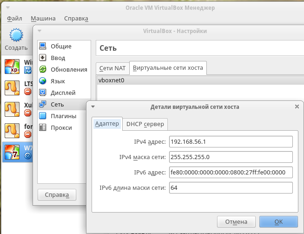The image size is (304, 234).
Task: Click the powered off status icon under LTS
Action: coord(28,91)
